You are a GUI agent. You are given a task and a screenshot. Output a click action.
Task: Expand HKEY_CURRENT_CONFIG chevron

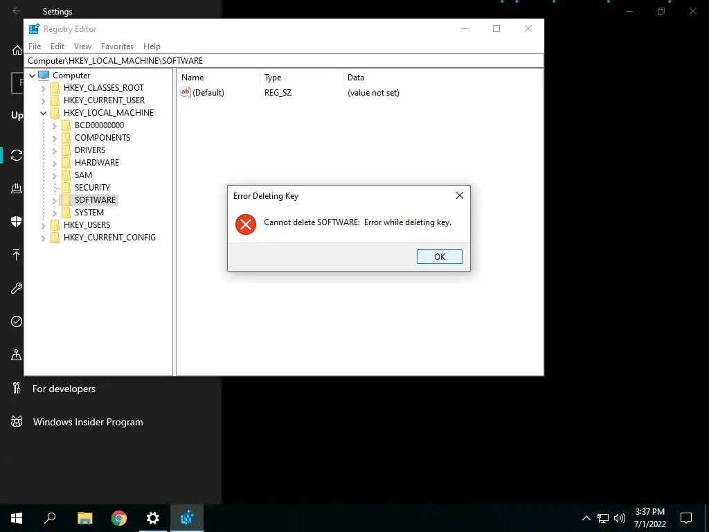[44, 238]
